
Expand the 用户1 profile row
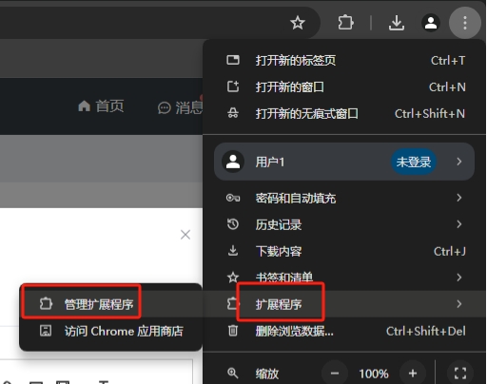tap(344, 162)
